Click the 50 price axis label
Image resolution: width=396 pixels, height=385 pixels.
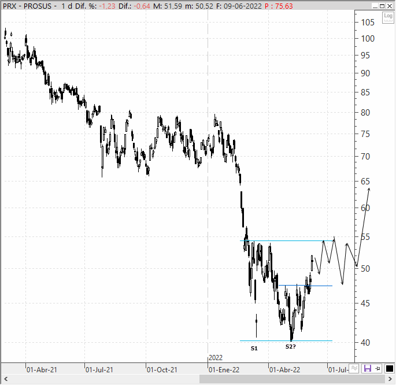coord(365,269)
